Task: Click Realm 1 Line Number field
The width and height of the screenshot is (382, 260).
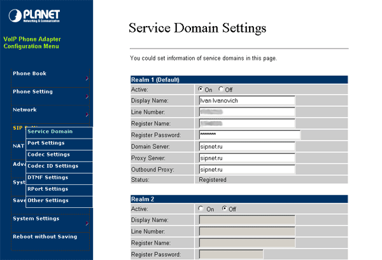Action: click(247, 112)
